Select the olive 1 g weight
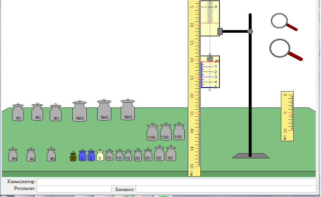This screenshot has height=197, width=321. coord(73,157)
